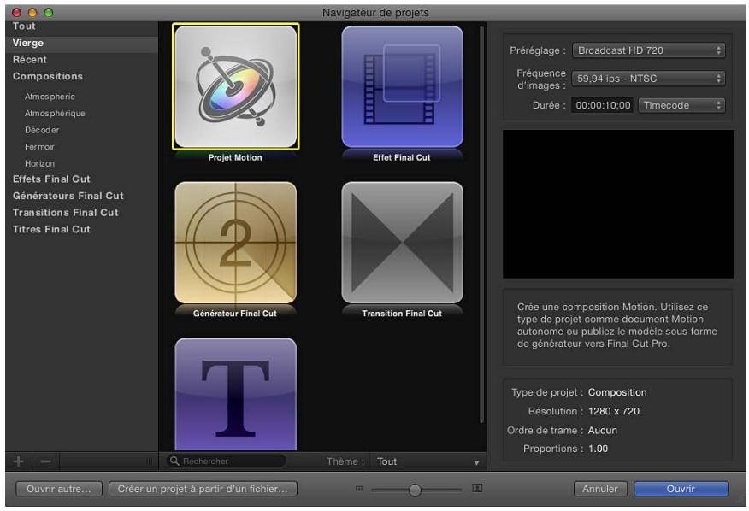Choose the Générateur Final Cut countdown icon
The width and height of the screenshot is (749, 511).
click(x=235, y=243)
